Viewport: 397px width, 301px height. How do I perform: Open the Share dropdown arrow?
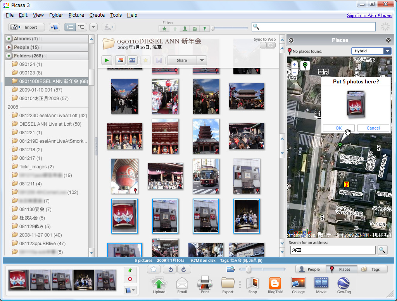coord(202,60)
